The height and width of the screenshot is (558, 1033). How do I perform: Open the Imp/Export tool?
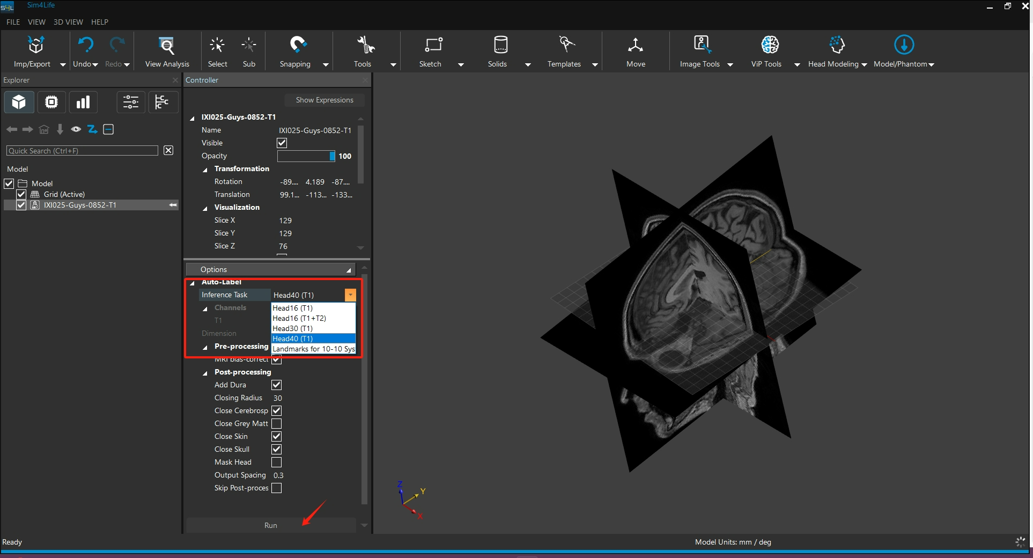(35, 46)
